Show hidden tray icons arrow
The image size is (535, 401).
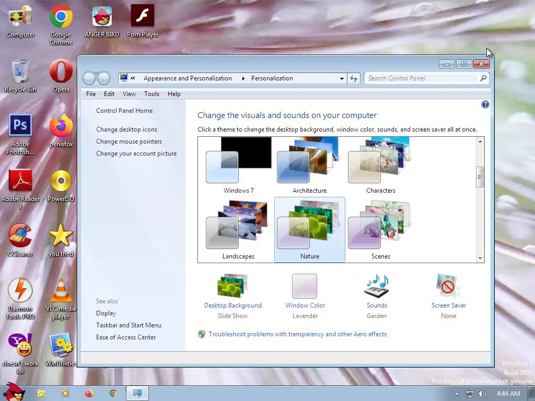457,394
